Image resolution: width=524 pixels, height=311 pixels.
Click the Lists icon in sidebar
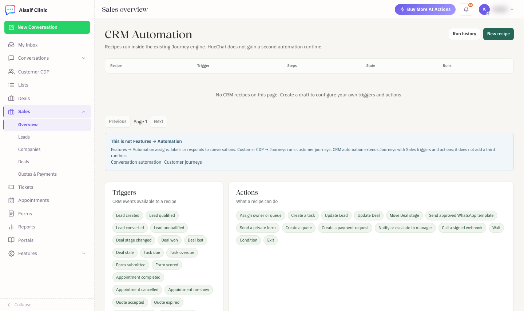pyautogui.click(x=11, y=85)
